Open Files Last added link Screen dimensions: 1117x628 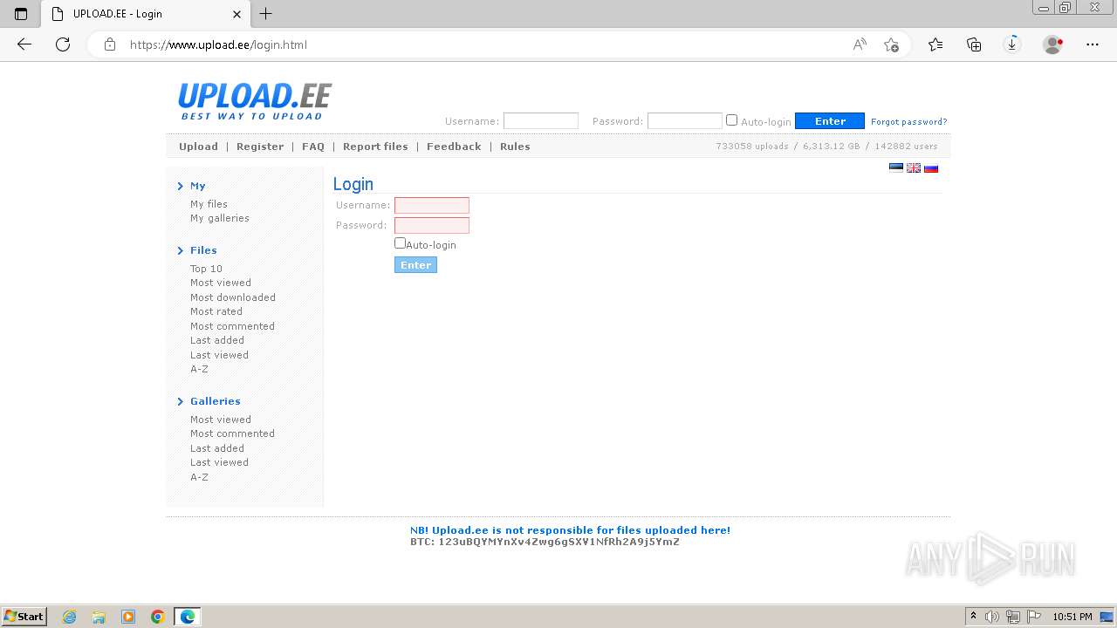(217, 340)
